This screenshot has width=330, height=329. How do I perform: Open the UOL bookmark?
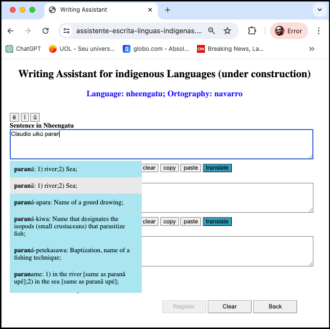[82, 49]
